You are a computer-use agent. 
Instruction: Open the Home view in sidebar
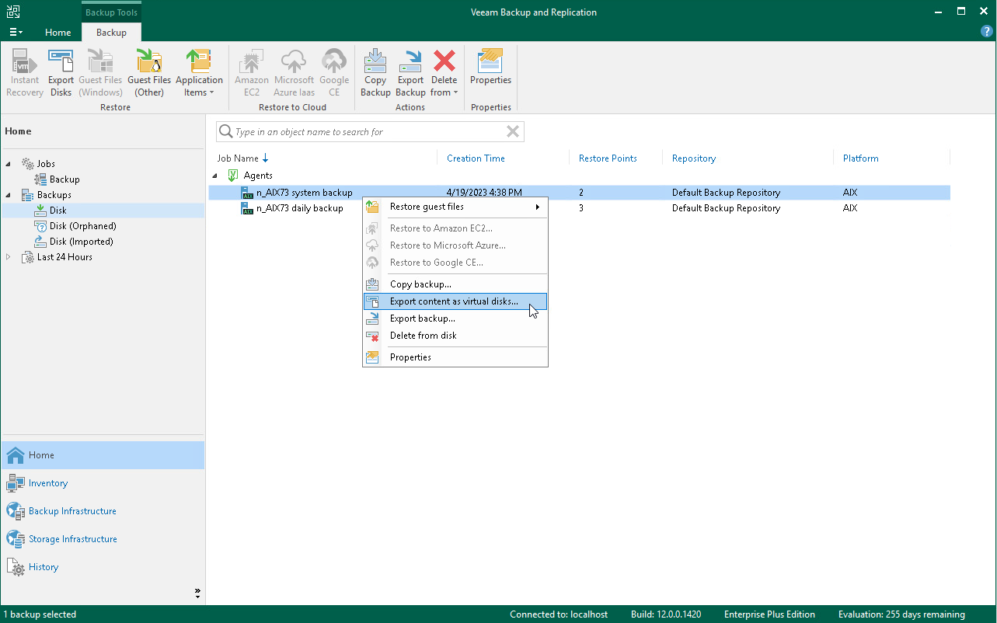pyautogui.click(x=103, y=455)
